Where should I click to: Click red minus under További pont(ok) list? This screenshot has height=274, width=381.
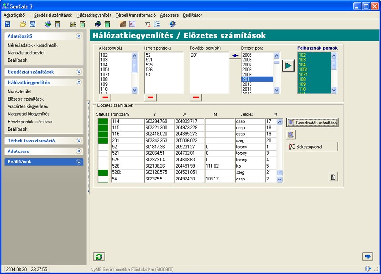click(196, 97)
